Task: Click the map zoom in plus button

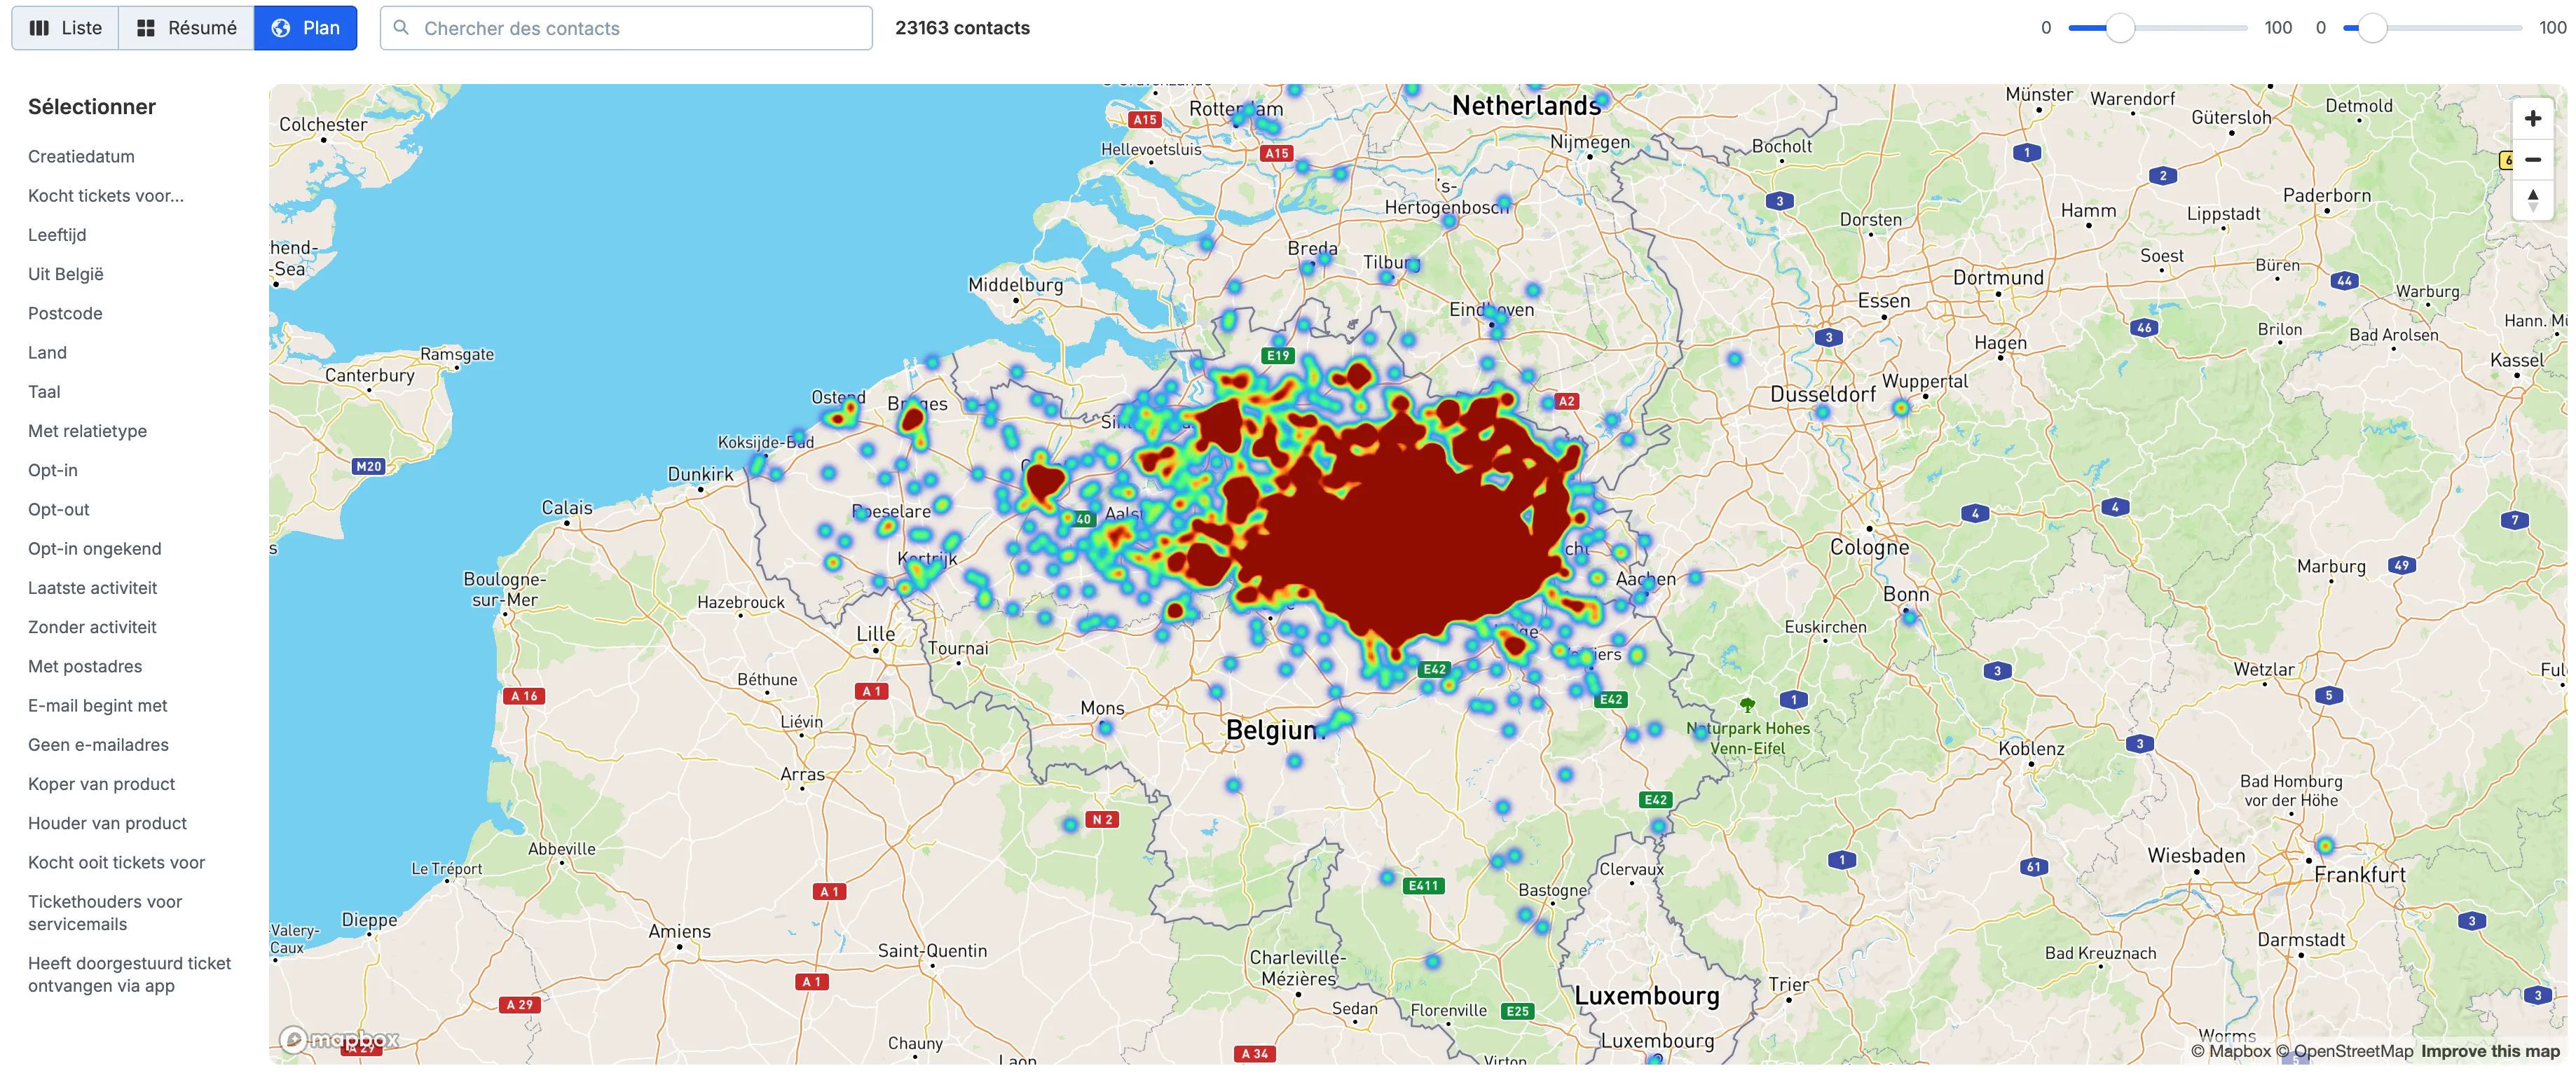Action: [2532, 119]
